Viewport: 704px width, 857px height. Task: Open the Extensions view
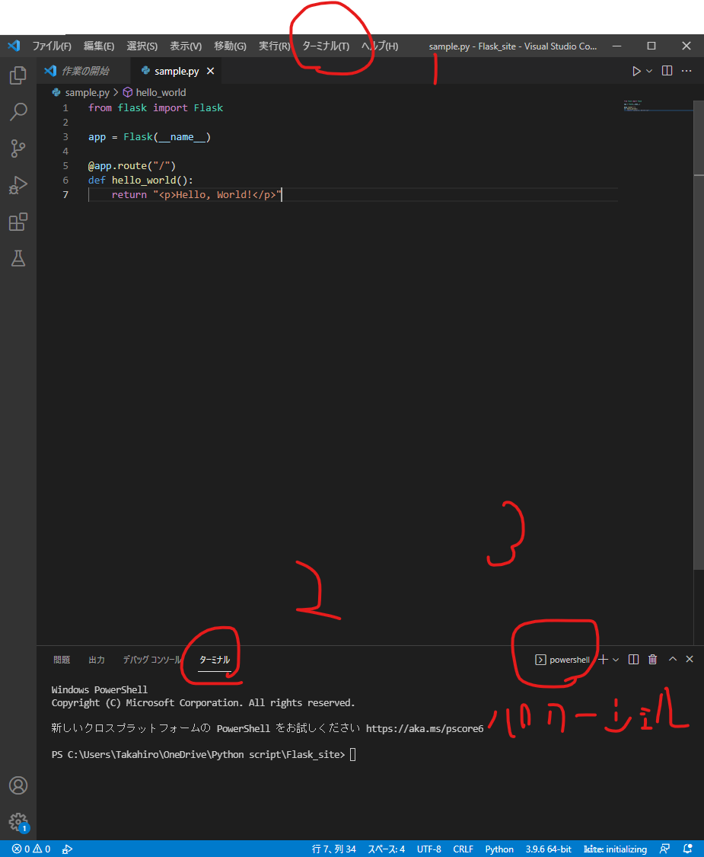[18, 222]
